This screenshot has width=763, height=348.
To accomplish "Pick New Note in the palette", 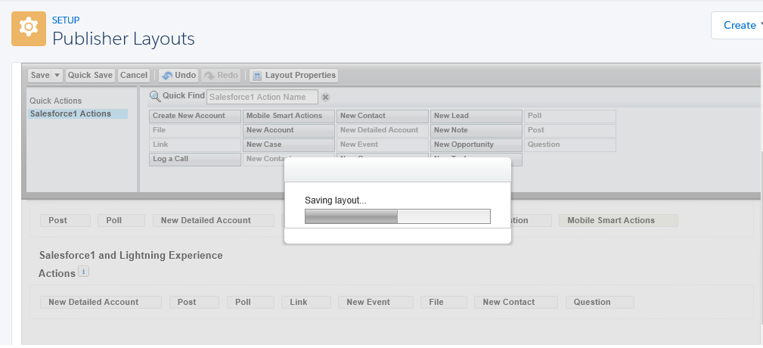I will tap(476, 130).
